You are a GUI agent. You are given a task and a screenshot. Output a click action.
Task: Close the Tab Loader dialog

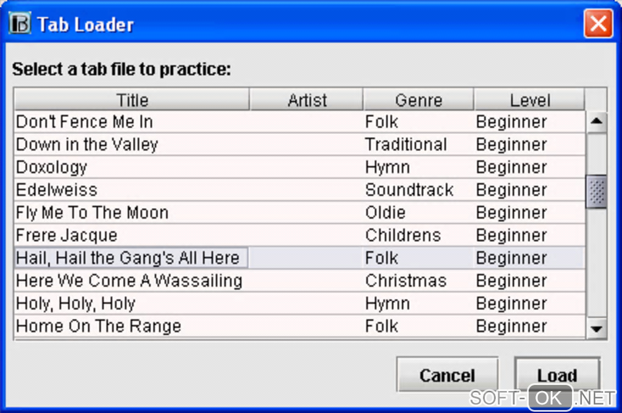click(x=598, y=24)
